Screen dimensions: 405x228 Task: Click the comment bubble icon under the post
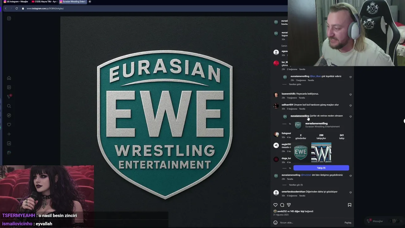coord(282,205)
